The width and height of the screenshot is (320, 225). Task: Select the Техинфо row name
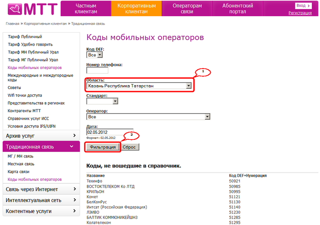[x=94, y=181]
